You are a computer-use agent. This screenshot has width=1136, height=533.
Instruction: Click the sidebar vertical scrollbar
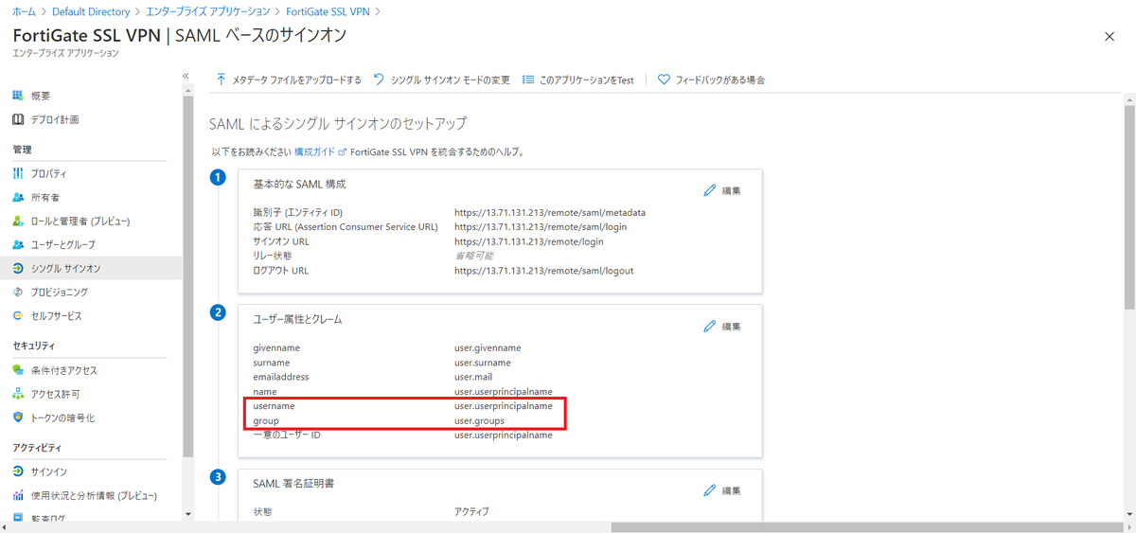(x=187, y=275)
